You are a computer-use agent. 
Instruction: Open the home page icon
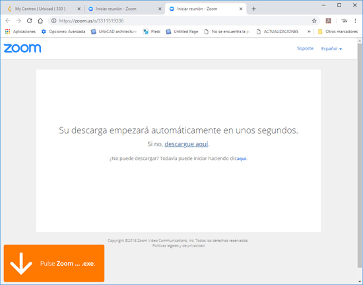click(40, 21)
